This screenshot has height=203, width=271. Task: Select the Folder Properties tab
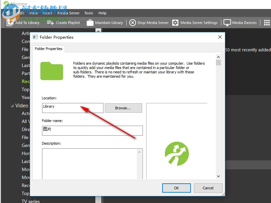point(49,49)
